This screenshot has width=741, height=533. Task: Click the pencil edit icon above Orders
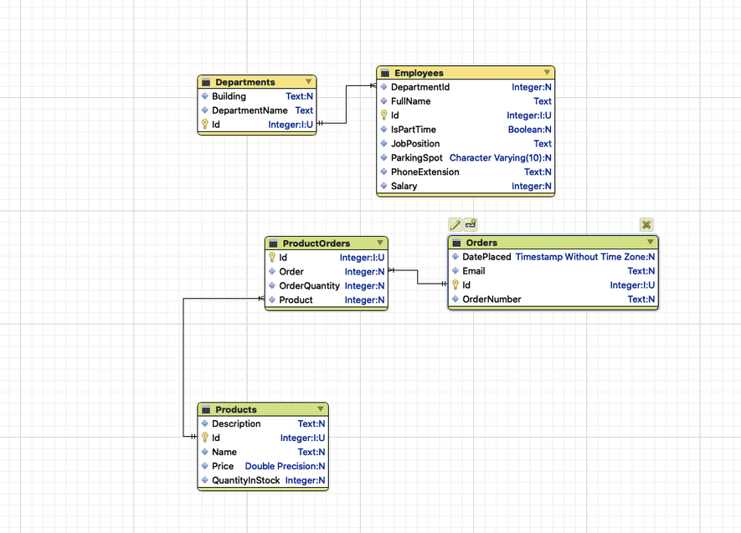pyautogui.click(x=455, y=224)
